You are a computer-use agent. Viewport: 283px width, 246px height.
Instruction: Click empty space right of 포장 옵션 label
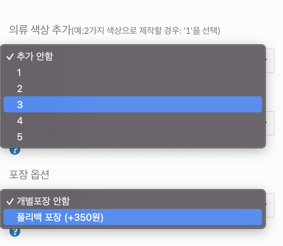157,174
